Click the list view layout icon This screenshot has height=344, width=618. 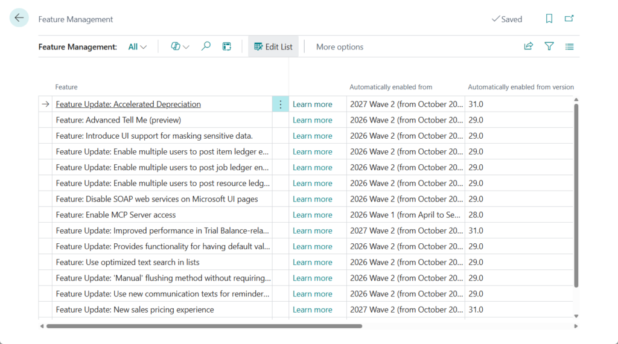(x=569, y=46)
